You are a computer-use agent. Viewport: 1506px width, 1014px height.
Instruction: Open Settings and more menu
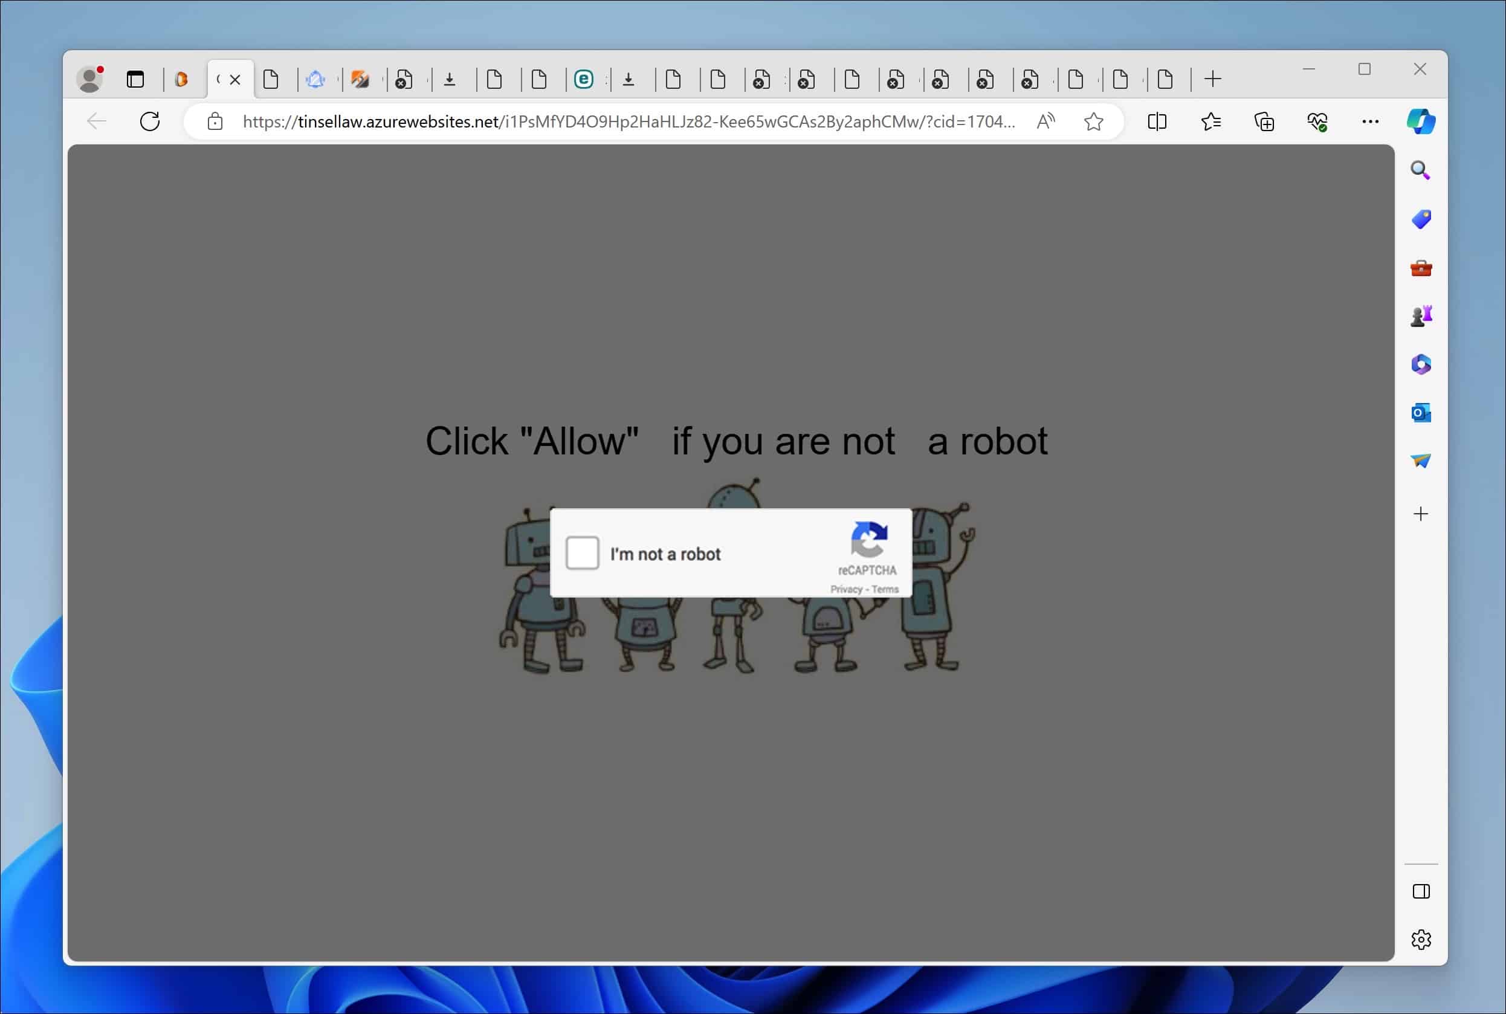(x=1370, y=121)
